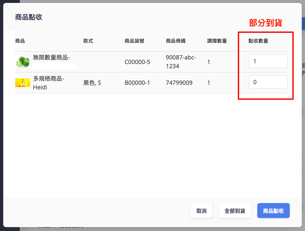This screenshot has width=305, height=231.
Task: Select the 多規格商品-Heidi product name
Action: [48, 83]
